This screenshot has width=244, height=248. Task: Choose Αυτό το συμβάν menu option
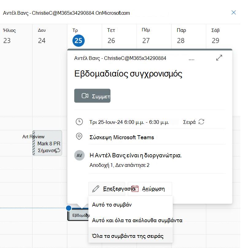[x=131, y=205]
